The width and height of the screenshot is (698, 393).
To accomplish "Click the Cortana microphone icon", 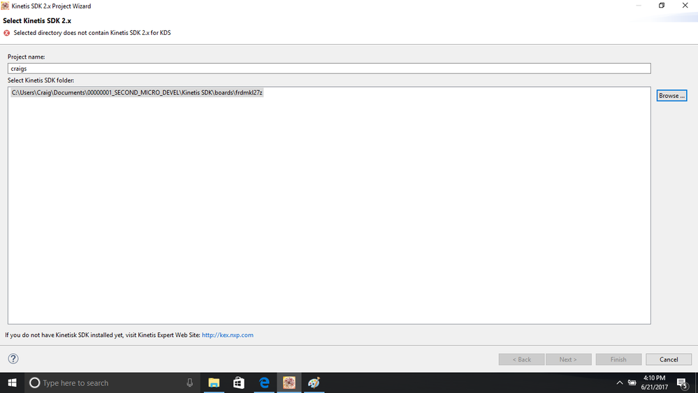I will coord(189,383).
